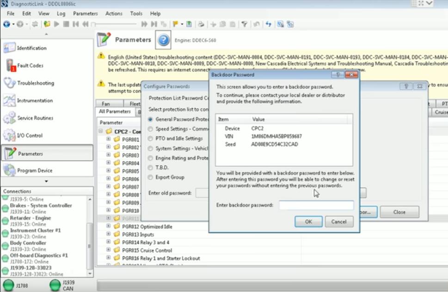The height and width of the screenshot is (292, 448).
Task: Click Close in the Configure Passwords dialog
Action: (399, 212)
